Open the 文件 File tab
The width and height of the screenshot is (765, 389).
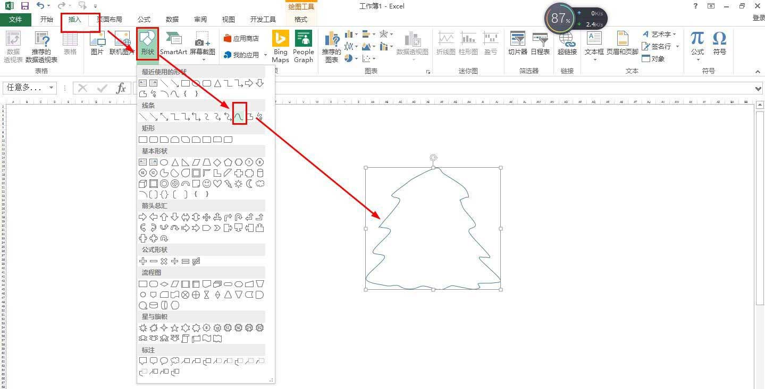point(16,20)
